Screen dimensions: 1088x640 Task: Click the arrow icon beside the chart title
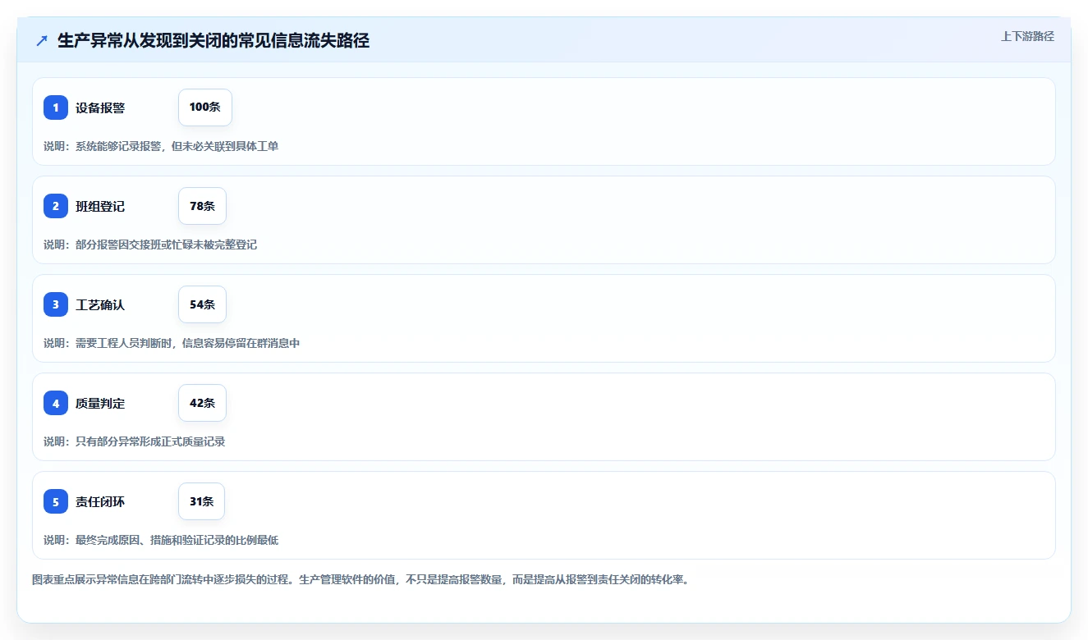pos(42,41)
